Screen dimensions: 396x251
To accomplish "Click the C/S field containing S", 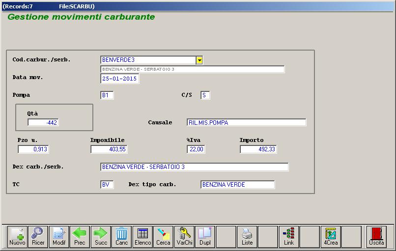I will click(205, 95).
